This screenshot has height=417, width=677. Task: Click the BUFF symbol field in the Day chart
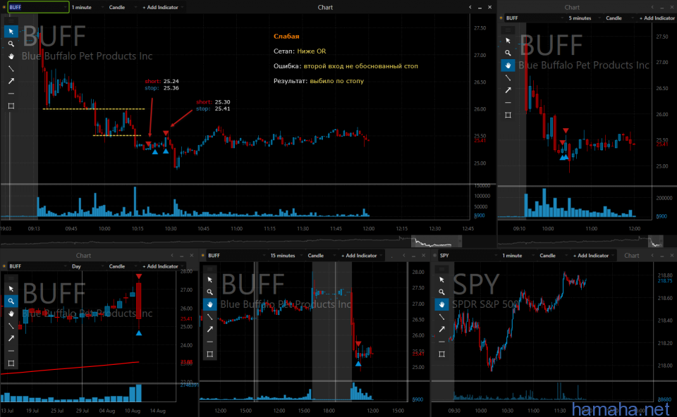38,266
